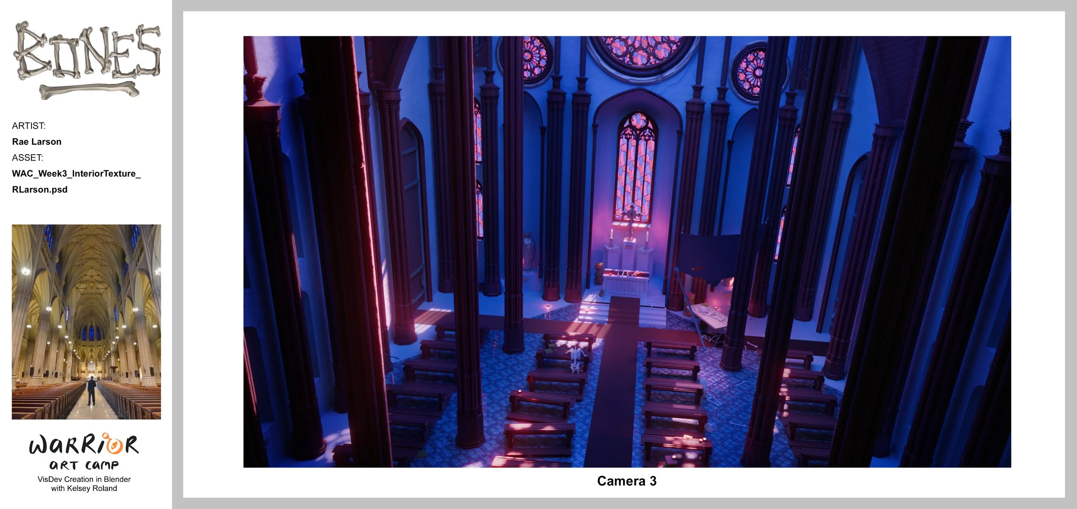Click the ASSET: label

tap(28, 158)
